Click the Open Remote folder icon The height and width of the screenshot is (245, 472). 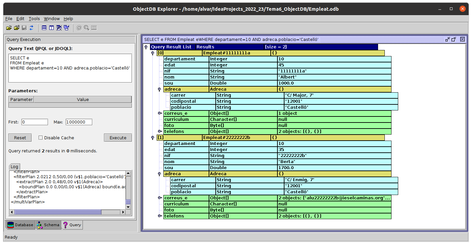(16, 28)
